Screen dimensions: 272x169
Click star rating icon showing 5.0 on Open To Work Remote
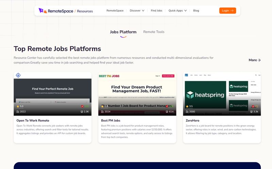pyautogui.click(x=18, y=106)
